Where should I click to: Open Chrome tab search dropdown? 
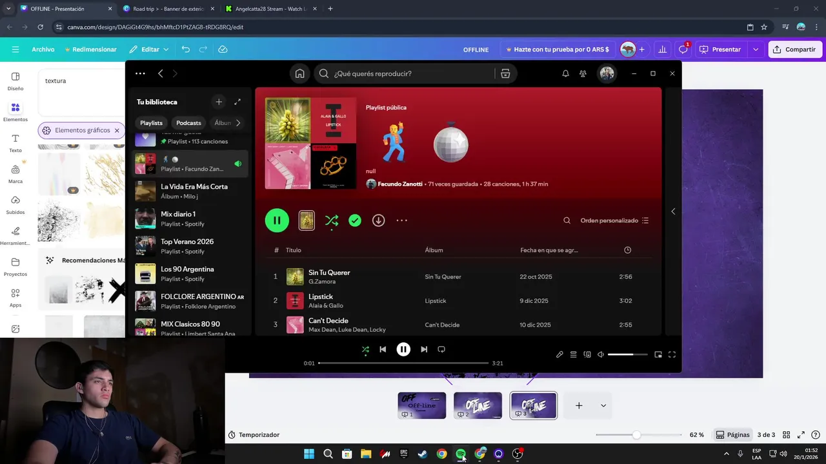(8, 8)
